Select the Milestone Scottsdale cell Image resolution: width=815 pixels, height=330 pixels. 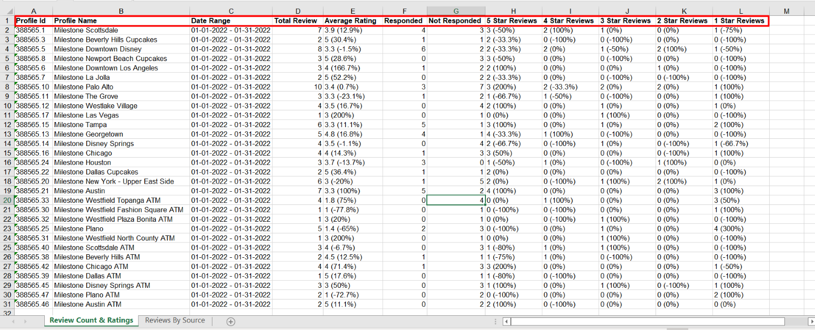click(121, 30)
